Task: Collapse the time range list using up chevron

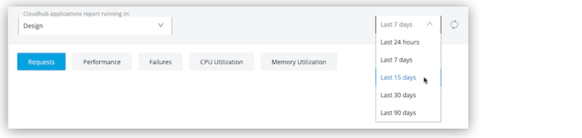Action: coord(429,24)
